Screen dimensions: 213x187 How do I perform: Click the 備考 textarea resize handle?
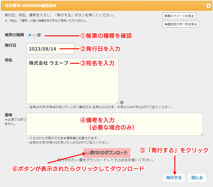coord(201,134)
